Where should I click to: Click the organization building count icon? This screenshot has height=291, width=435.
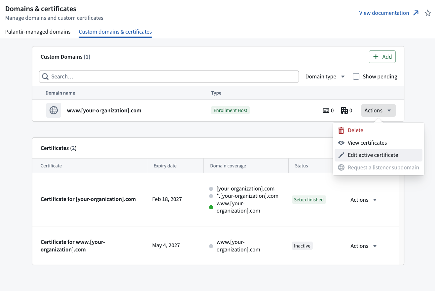pyautogui.click(x=344, y=110)
